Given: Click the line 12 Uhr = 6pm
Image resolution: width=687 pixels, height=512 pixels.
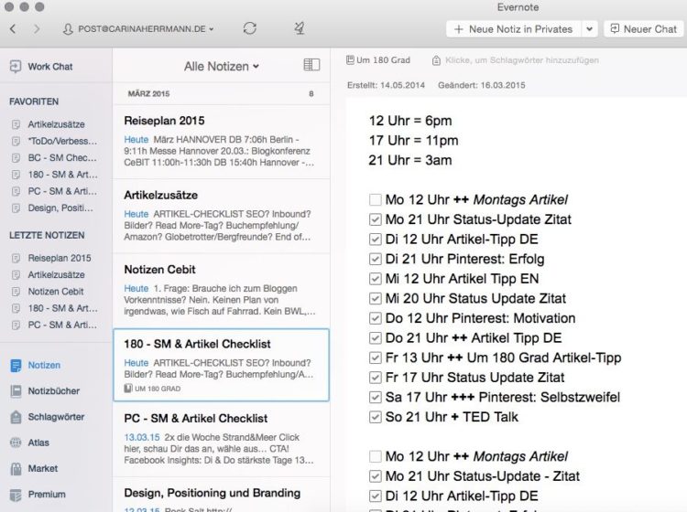Looking at the screenshot, I should [410, 121].
